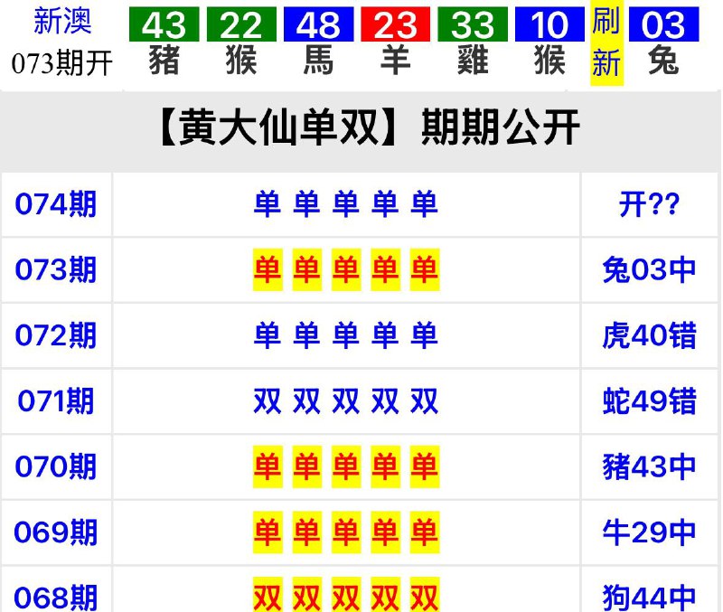Click the 开?? result cell
Screen dimensions: 723x612
(x=649, y=204)
